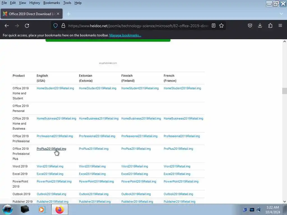Viewport: 287px width, 215px height.
Task: Click the Manage bookmarks link
Action: [x=125, y=35]
